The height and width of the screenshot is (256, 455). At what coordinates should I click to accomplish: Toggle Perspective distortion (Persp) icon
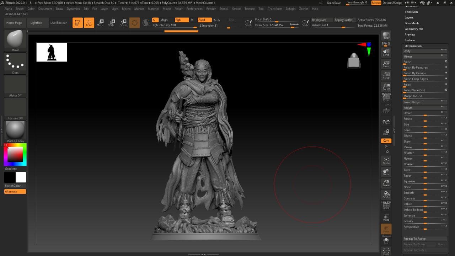pyautogui.click(x=386, y=97)
